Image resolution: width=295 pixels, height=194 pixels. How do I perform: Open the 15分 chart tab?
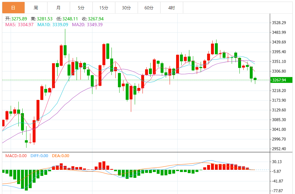coord(104,8)
